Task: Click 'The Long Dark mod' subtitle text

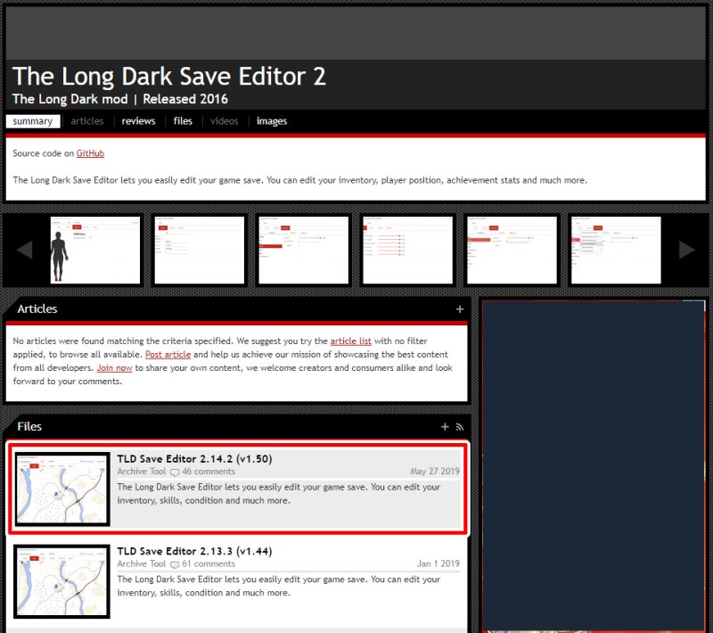Action: (x=70, y=99)
